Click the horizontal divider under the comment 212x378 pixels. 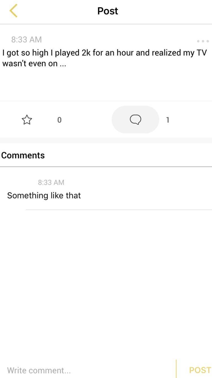(119, 210)
